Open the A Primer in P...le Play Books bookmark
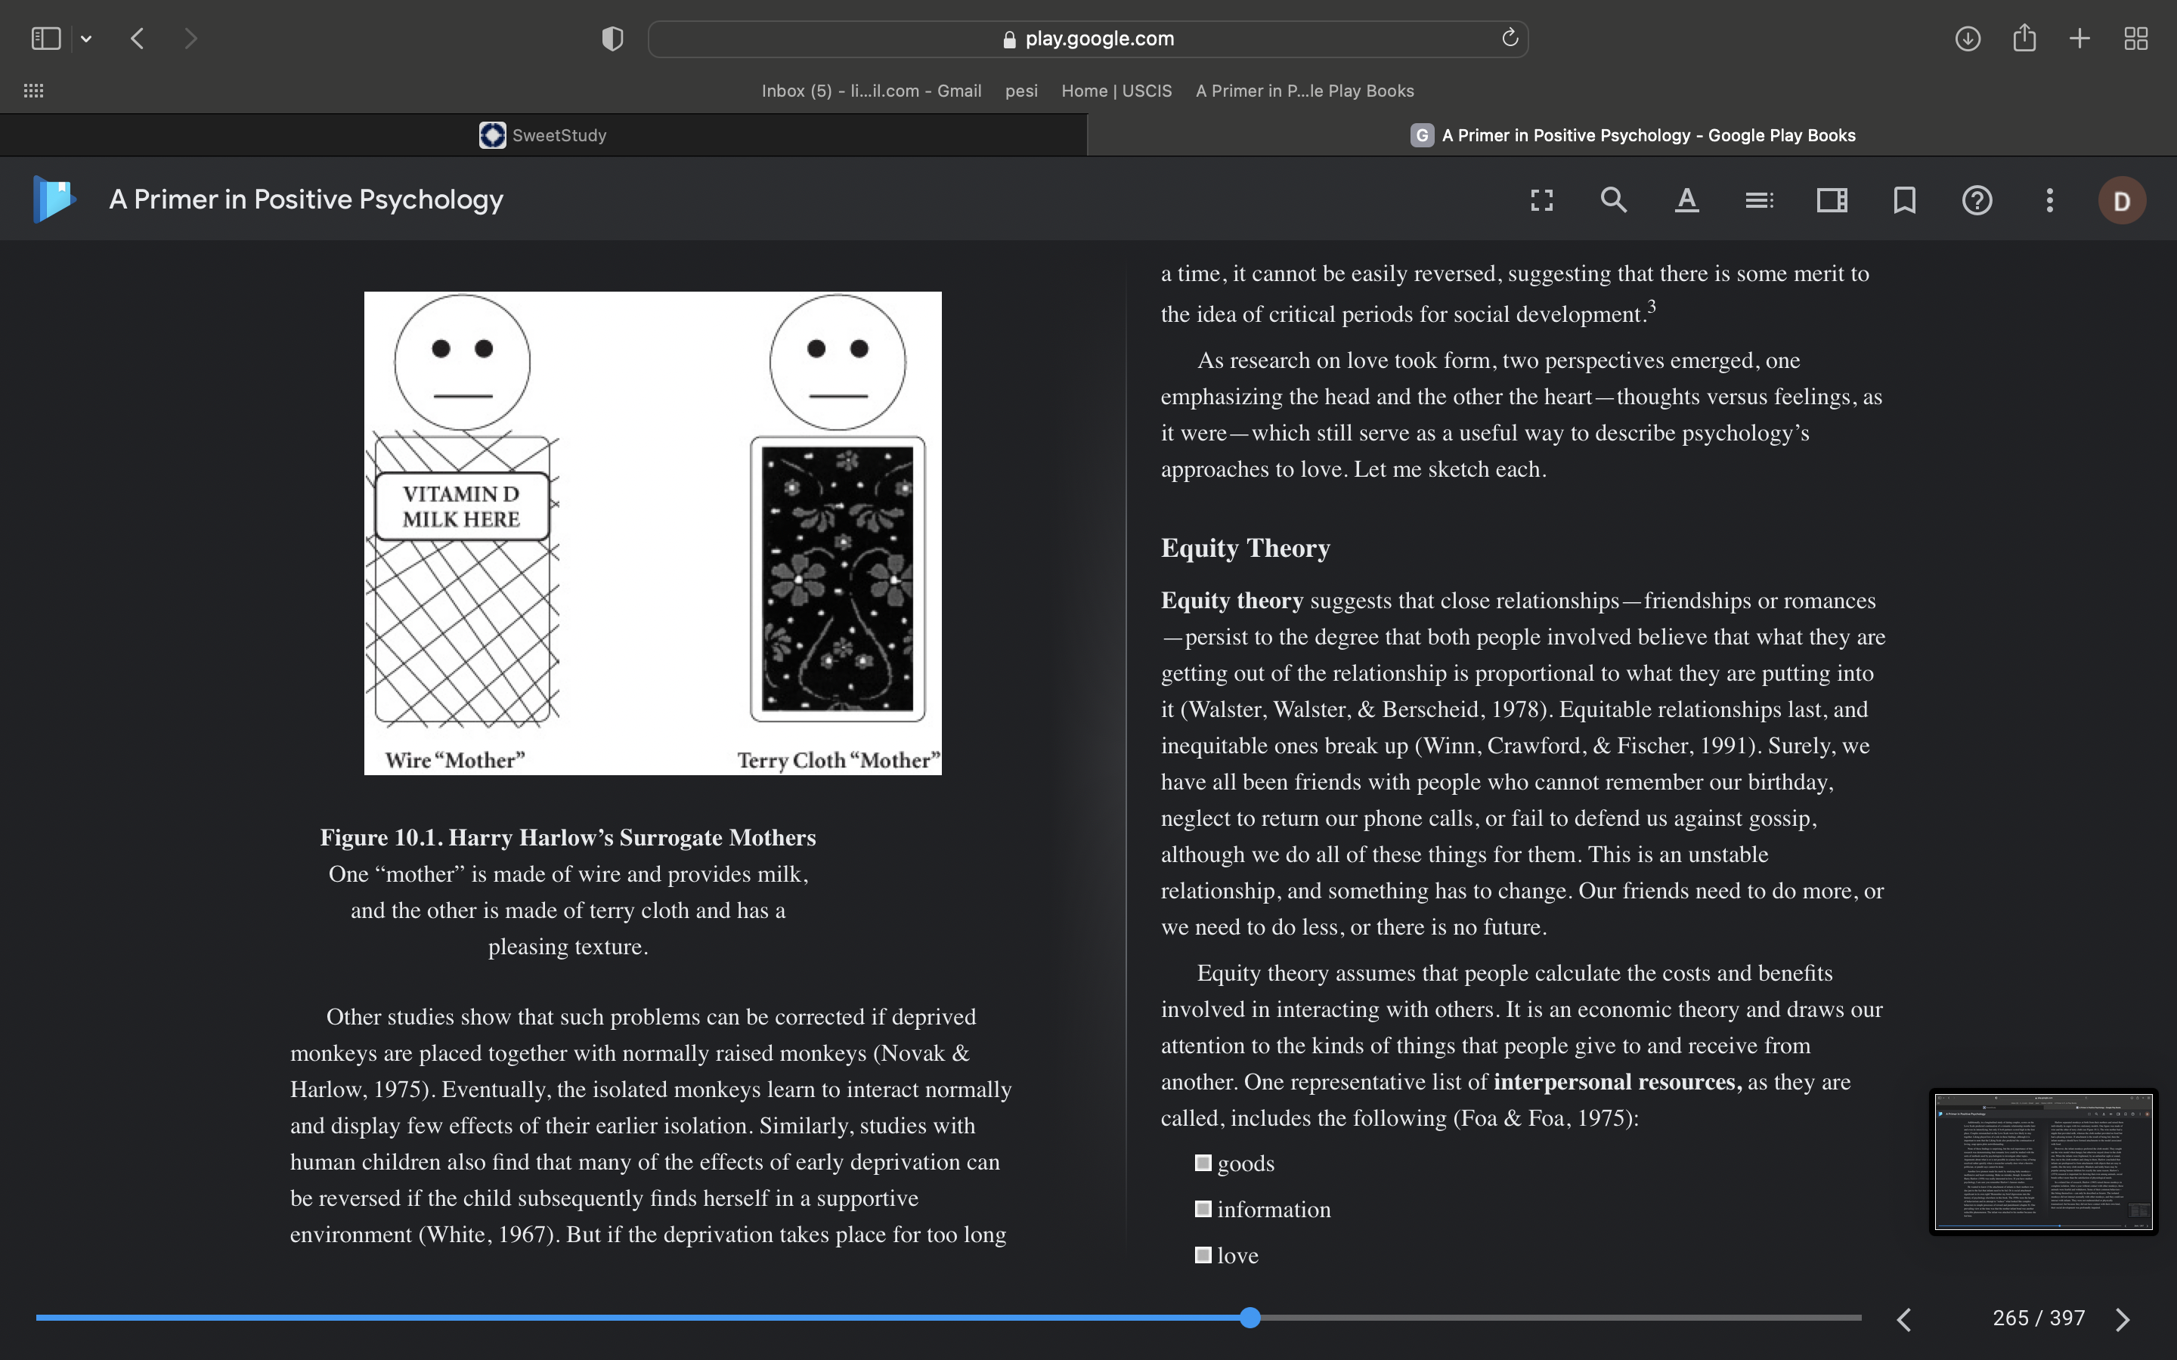This screenshot has height=1360, width=2177. tap(1305, 91)
